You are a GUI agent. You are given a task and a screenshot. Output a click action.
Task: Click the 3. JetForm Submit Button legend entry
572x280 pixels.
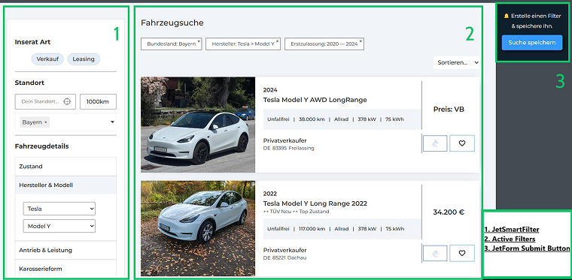coord(527,248)
